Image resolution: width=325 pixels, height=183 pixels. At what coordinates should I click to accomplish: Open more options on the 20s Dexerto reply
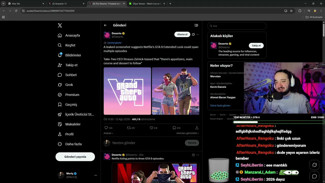(x=198, y=155)
